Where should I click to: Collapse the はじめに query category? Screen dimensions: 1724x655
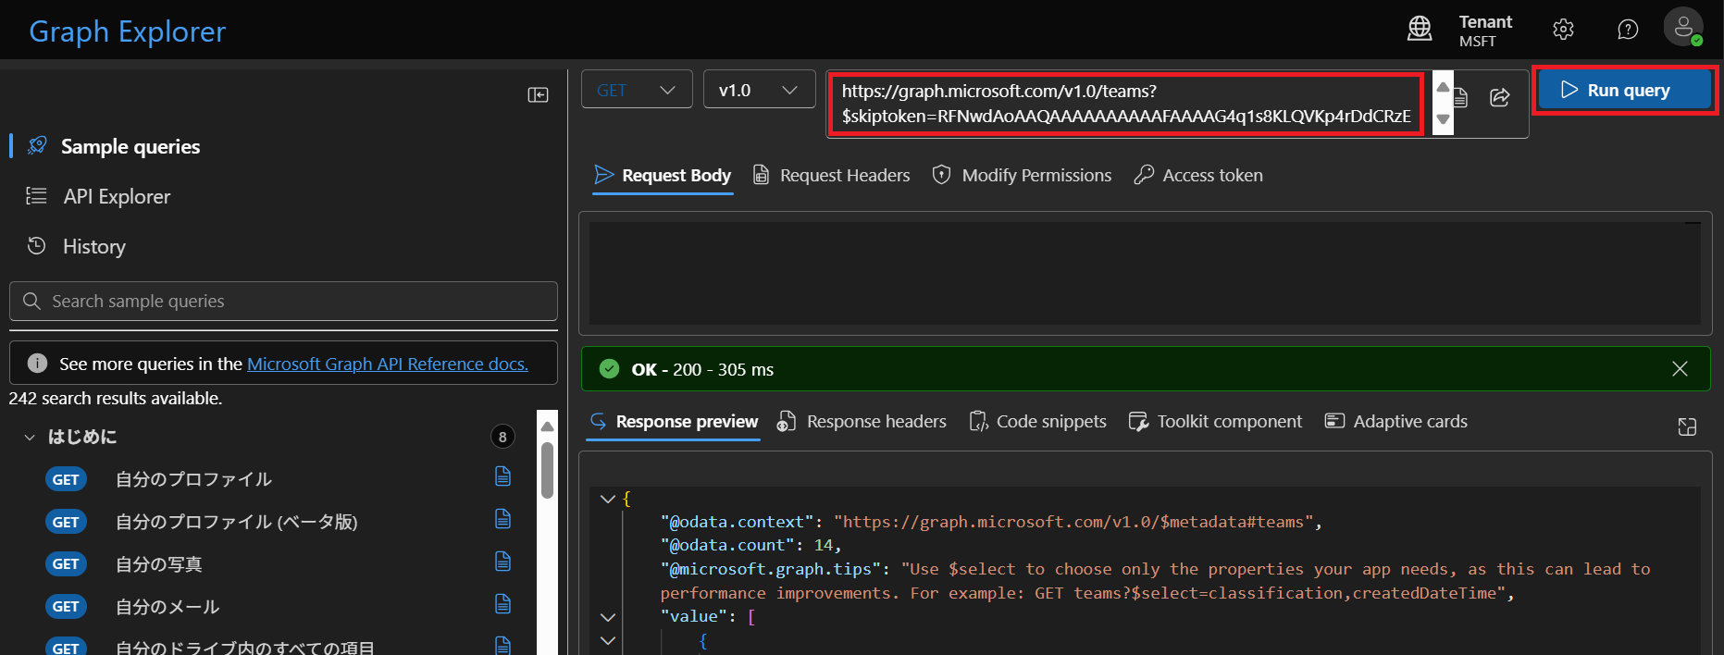coord(31,437)
